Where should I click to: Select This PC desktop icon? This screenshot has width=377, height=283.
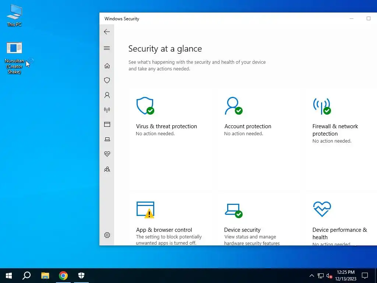(x=14, y=15)
